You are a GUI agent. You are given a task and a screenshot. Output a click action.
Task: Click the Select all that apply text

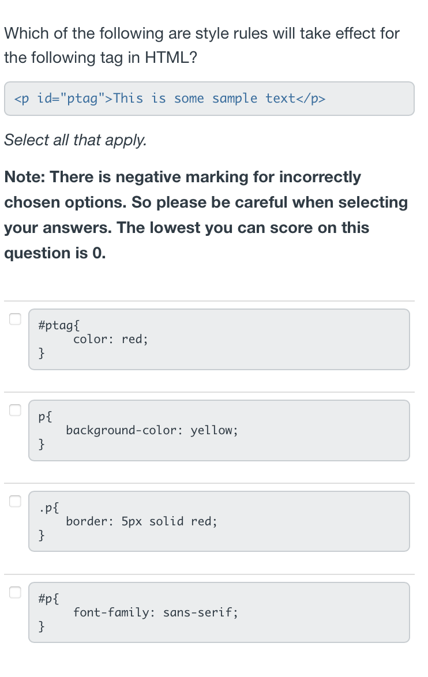pos(75,140)
